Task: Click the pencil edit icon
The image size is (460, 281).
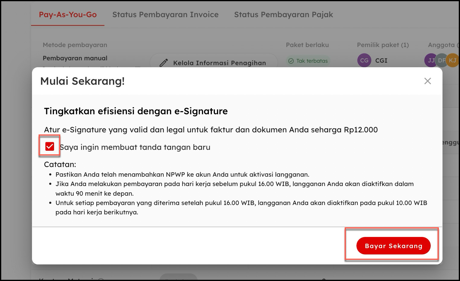Action: tap(164, 63)
